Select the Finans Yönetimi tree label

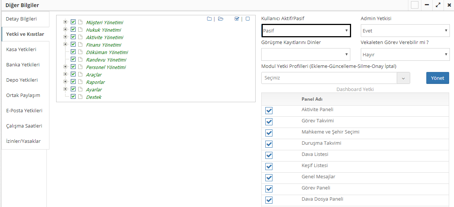point(104,45)
